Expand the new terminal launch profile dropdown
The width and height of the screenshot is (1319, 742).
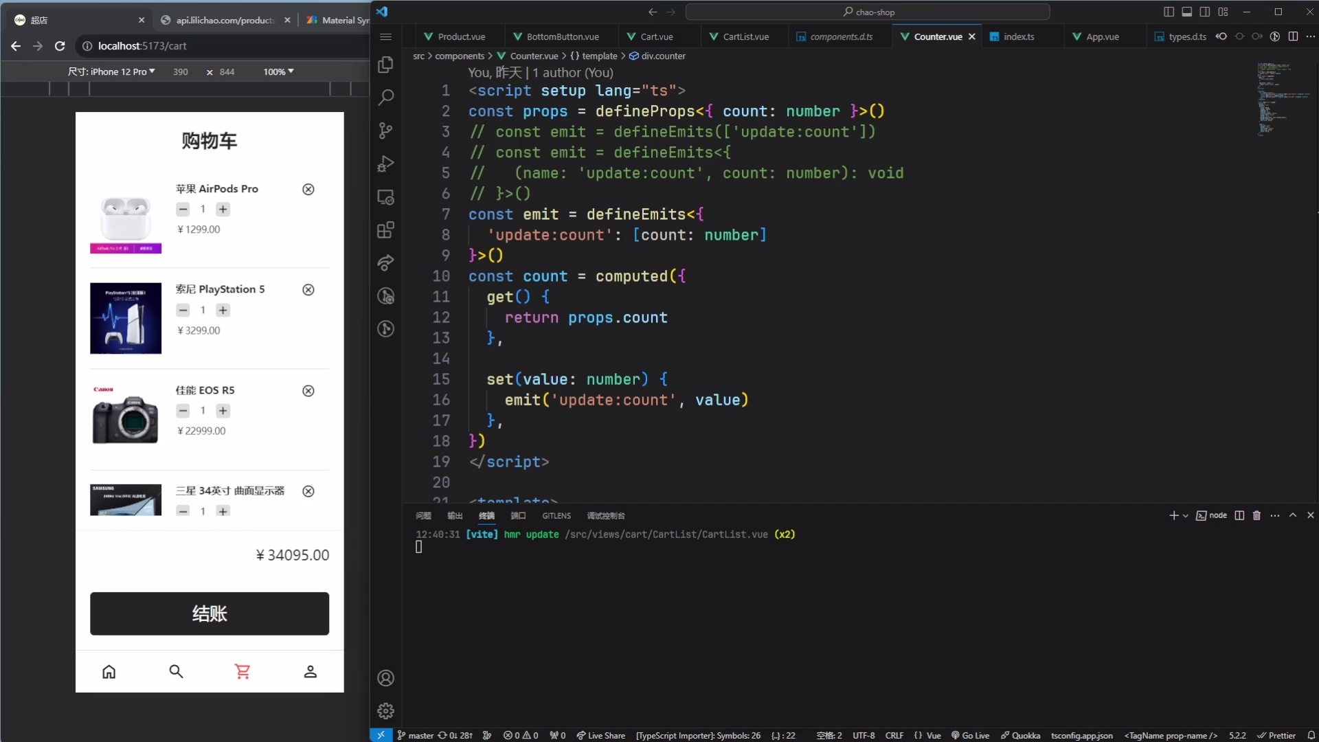(x=1186, y=516)
